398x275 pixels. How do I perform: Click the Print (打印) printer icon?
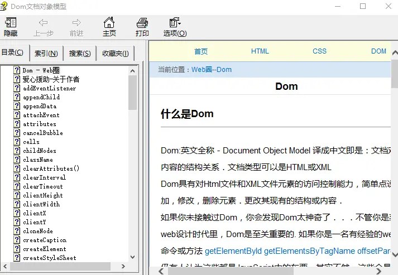(x=142, y=23)
